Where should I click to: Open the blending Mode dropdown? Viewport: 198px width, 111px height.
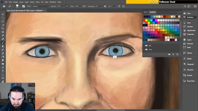pyautogui.click(x=41, y=6)
